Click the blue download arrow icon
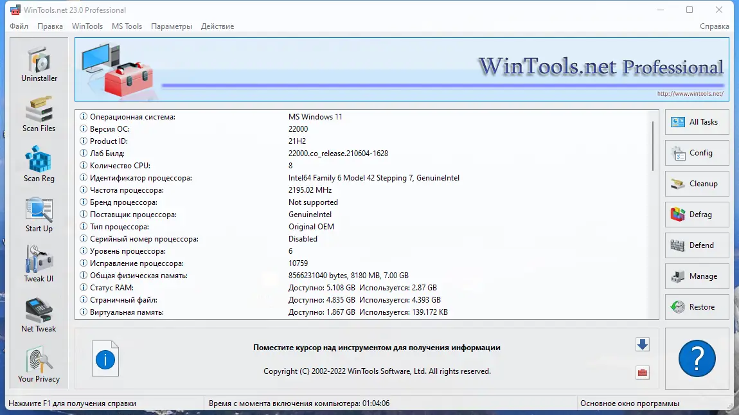This screenshot has height=415, width=739. point(643,344)
